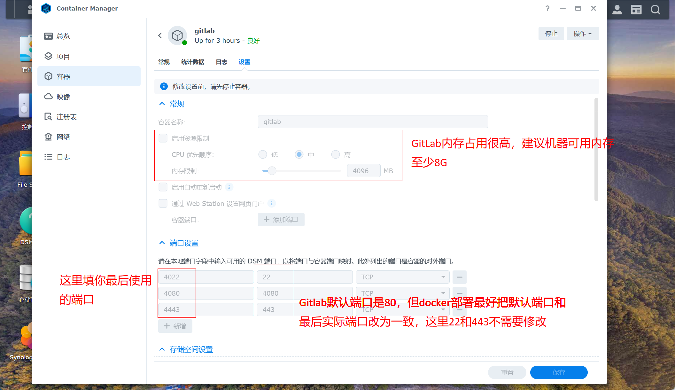Viewport: 675px width, 390px height.
Task: Open the 网络 network icon
Action: (x=48, y=137)
